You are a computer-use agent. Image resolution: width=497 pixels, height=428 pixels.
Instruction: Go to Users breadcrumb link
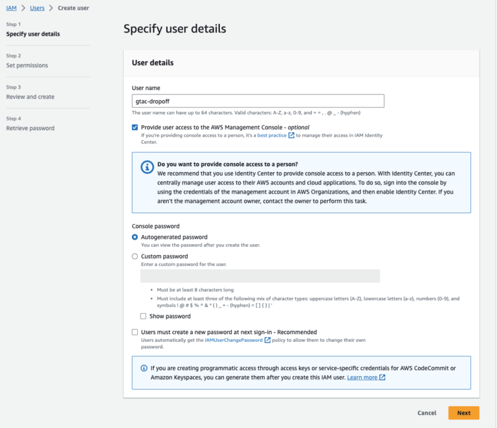pyautogui.click(x=37, y=8)
